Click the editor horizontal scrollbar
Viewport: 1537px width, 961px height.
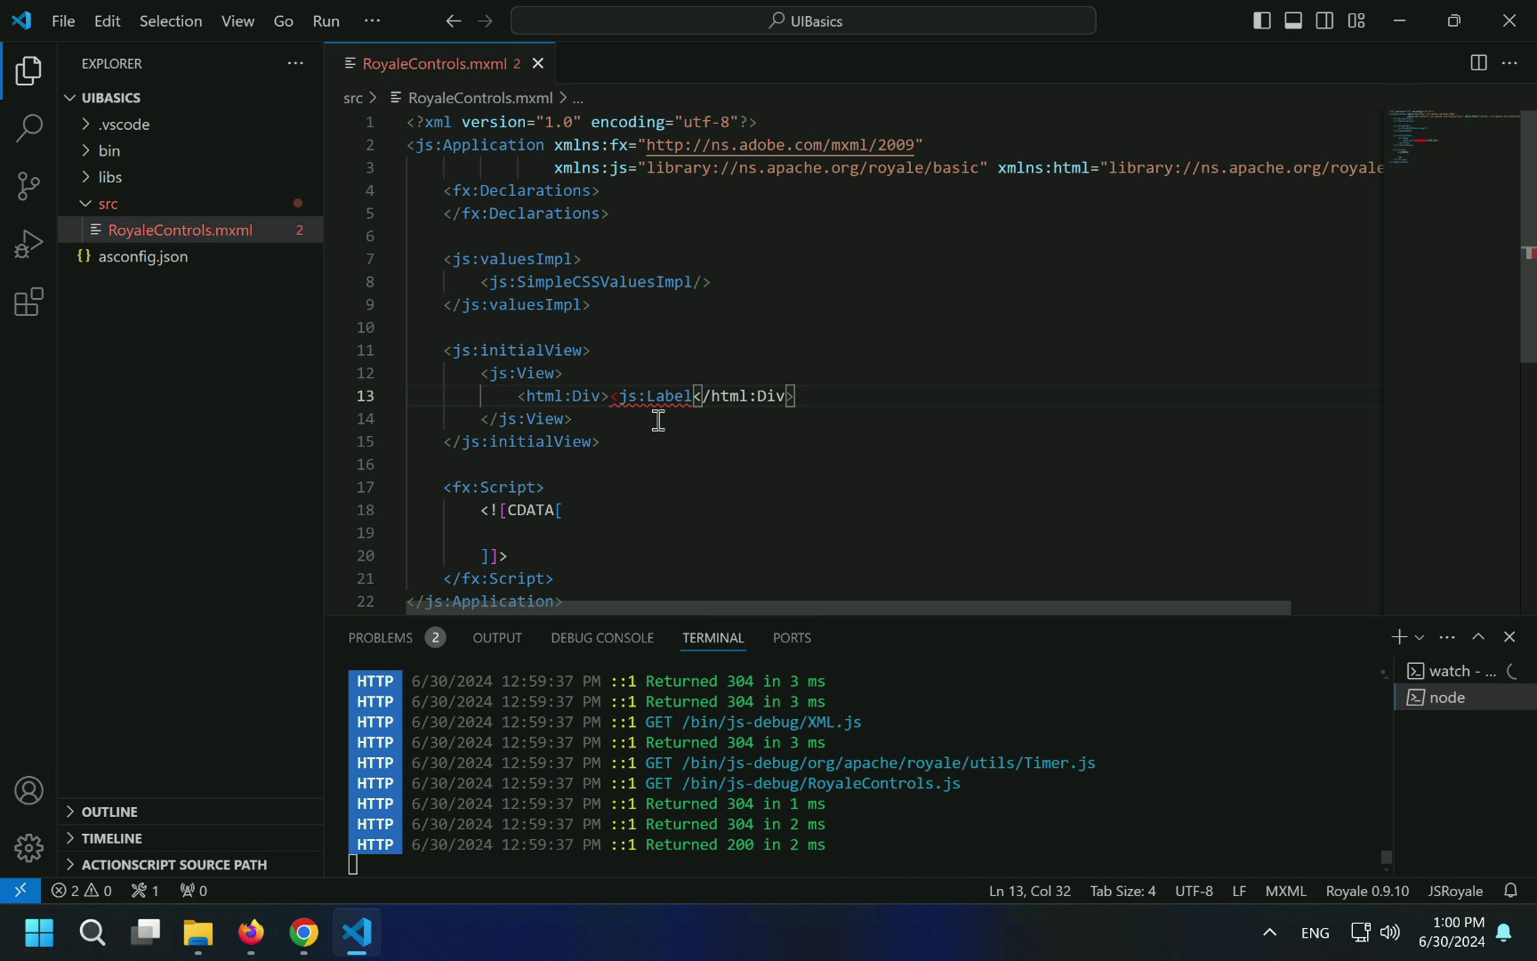point(848,608)
